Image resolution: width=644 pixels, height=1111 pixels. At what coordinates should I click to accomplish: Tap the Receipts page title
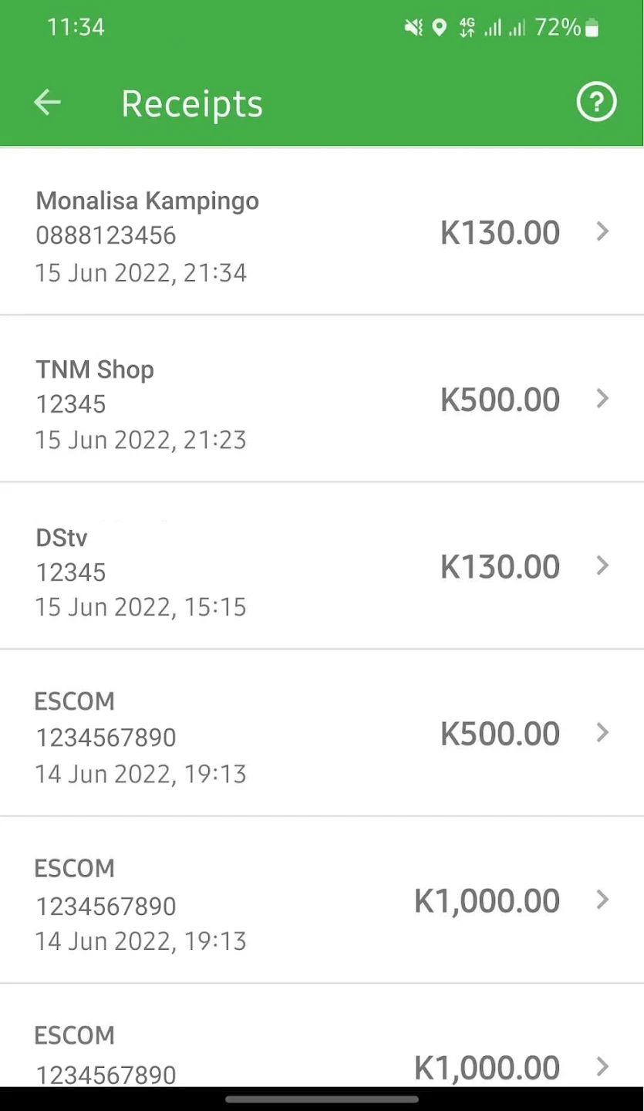[192, 103]
